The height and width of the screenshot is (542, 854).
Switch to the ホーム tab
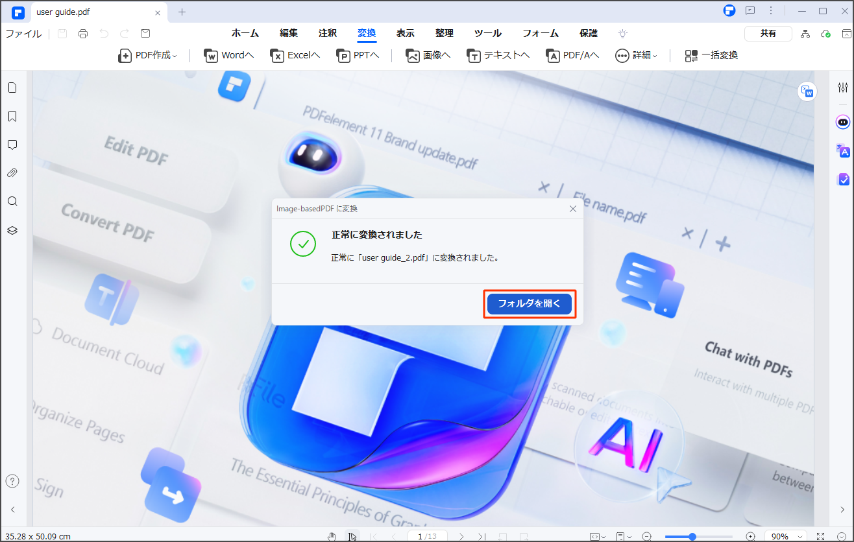245,34
